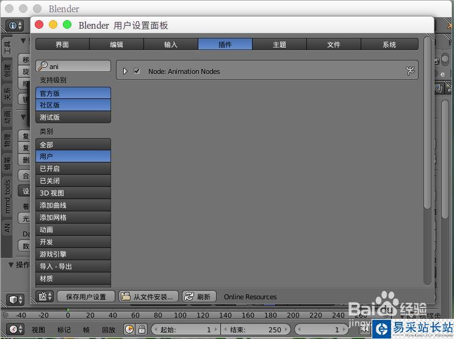Open the 文件 tab
The height and width of the screenshot is (339, 454).
(x=334, y=45)
